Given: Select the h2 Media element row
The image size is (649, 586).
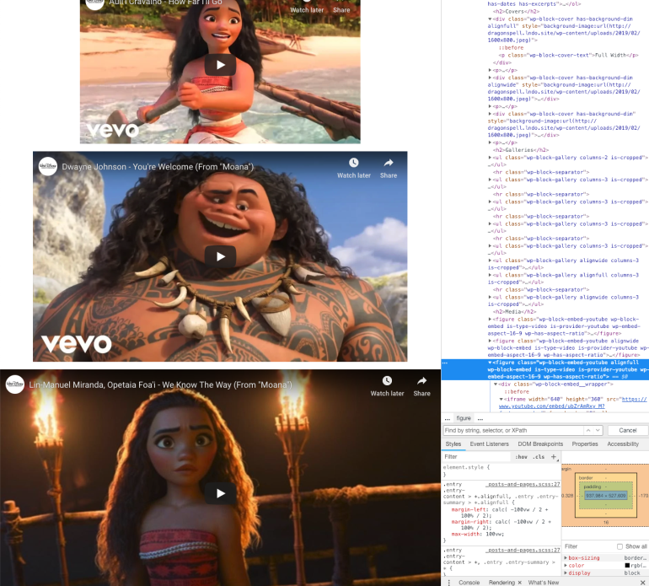Looking at the screenshot, I should pyautogui.click(x=514, y=311).
